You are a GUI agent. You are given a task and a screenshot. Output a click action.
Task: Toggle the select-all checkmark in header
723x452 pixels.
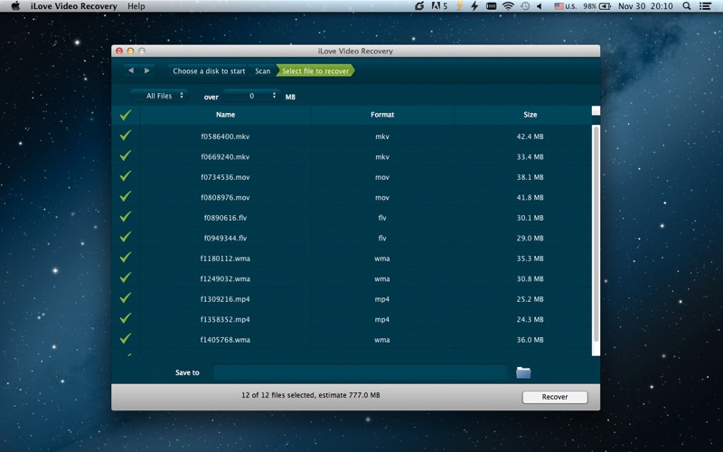click(x=126, y=115)
